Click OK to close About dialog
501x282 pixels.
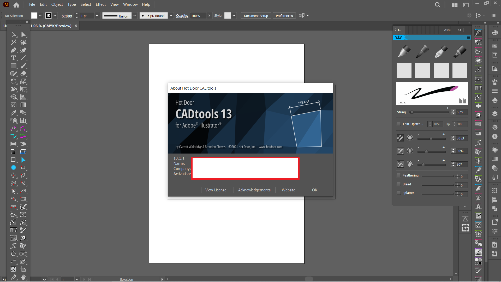click(x=315, y=190)
